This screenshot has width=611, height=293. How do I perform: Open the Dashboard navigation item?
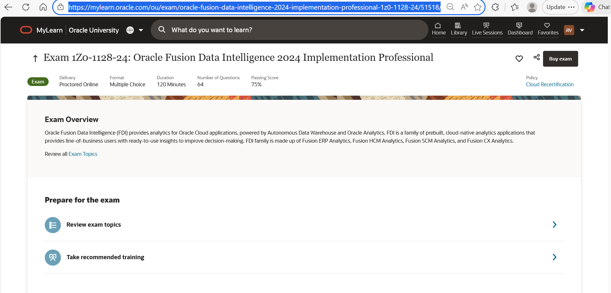520,29
